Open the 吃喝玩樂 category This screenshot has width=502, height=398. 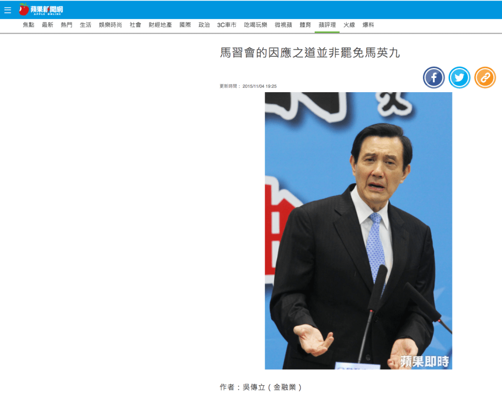(x=255, y=25)
